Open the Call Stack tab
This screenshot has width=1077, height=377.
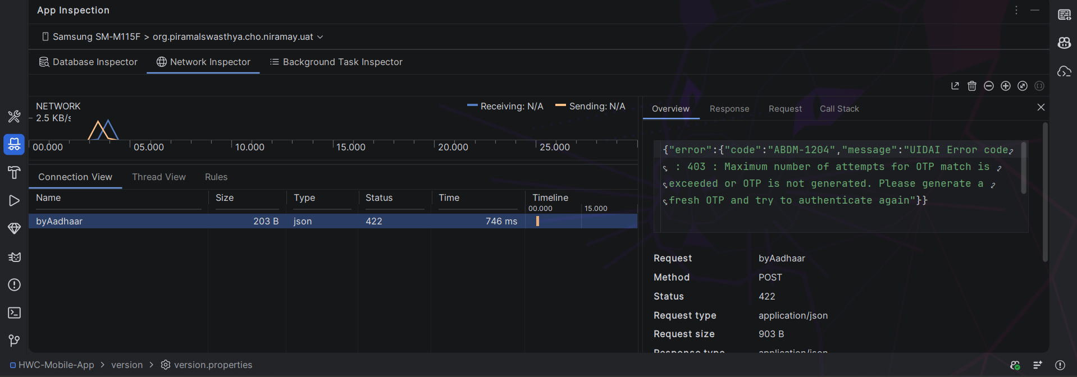(x=839, y=109)
